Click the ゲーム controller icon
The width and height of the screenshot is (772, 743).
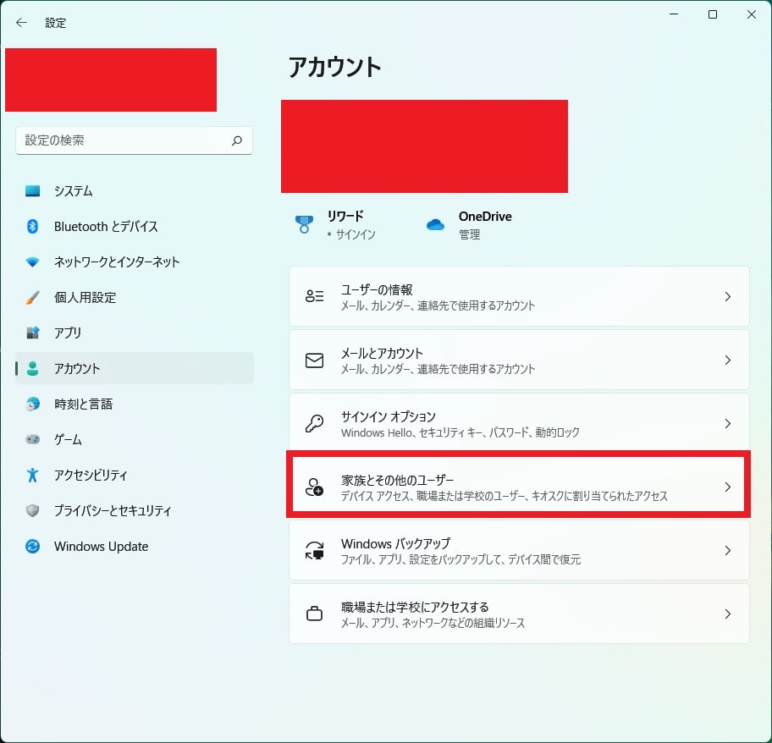tap(32, 439)
